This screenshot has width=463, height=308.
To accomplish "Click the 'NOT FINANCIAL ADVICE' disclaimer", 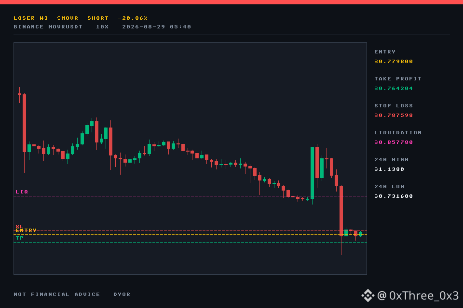I will [57, 294].
